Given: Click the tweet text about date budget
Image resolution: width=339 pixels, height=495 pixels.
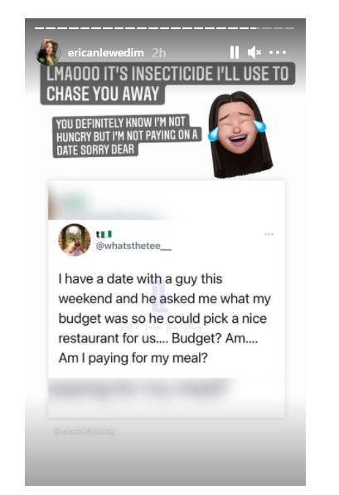Looking at the screenshot, I should coord(164,319).
